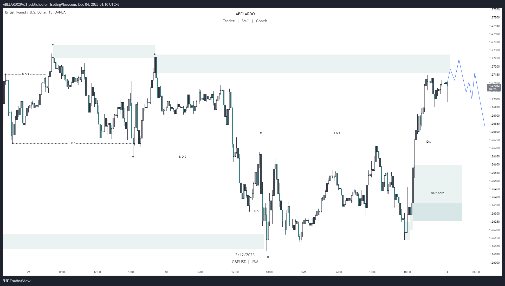Click the IDM label on the chart

[x=428, y=142]
